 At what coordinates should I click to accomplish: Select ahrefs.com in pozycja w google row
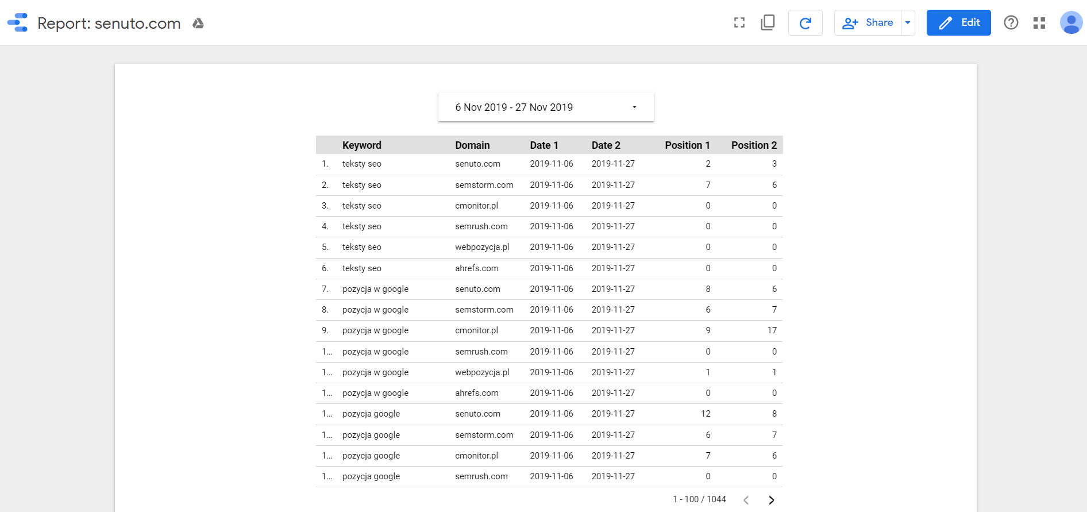click(477, 393)
